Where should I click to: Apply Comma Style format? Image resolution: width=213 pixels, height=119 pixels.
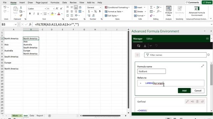click(100, 12)
